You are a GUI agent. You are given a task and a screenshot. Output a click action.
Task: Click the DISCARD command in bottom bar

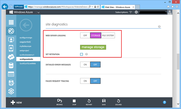tap(118, 102)
